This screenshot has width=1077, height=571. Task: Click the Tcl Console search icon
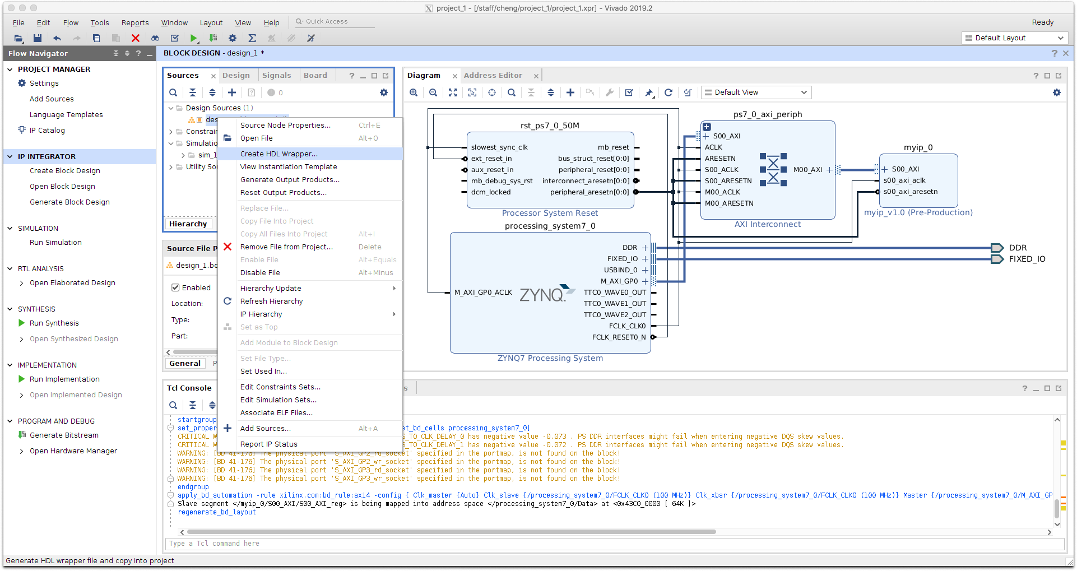(x=173, y=405)
